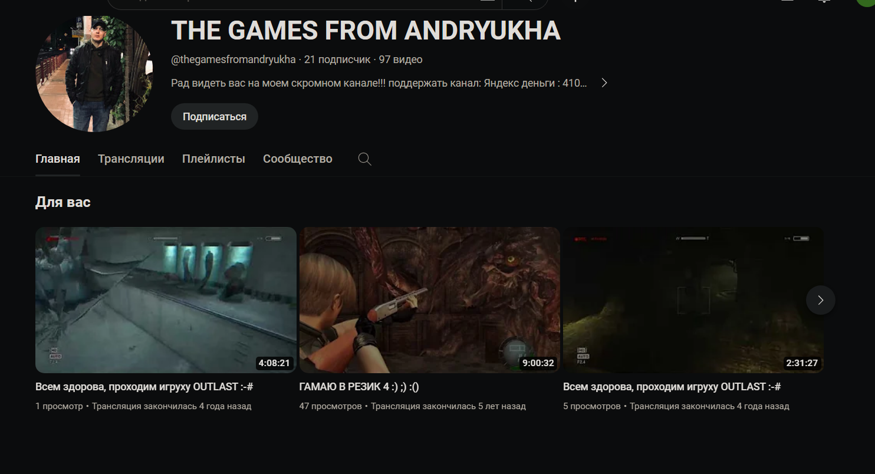This screenshot has height=474, width=875.
Task: Open OUTLAST title above '5 просмотров'
Action: tap(672, 387)
